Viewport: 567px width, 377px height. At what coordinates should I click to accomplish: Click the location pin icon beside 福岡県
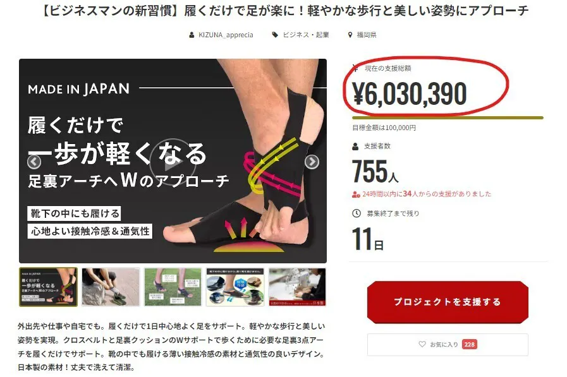tap(350, 35)
